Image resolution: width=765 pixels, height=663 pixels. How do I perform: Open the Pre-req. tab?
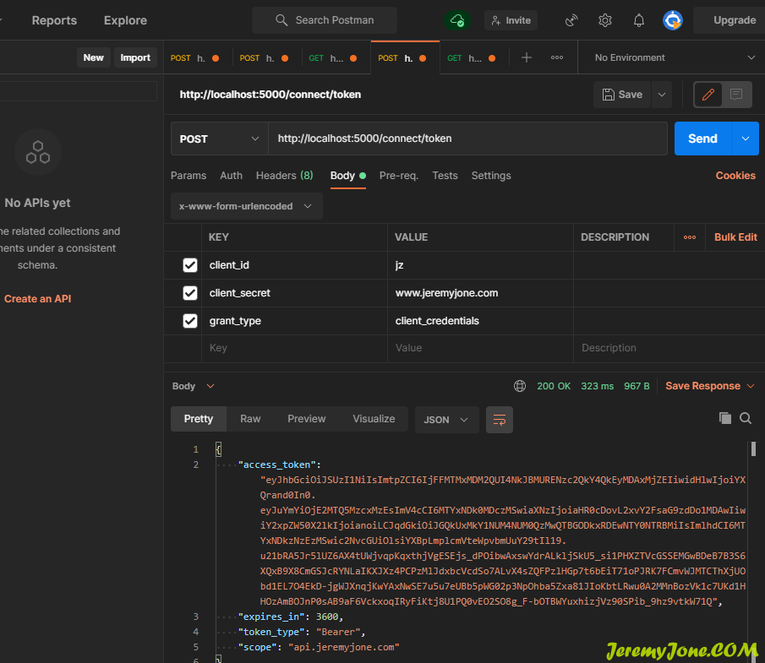[399, 176]
